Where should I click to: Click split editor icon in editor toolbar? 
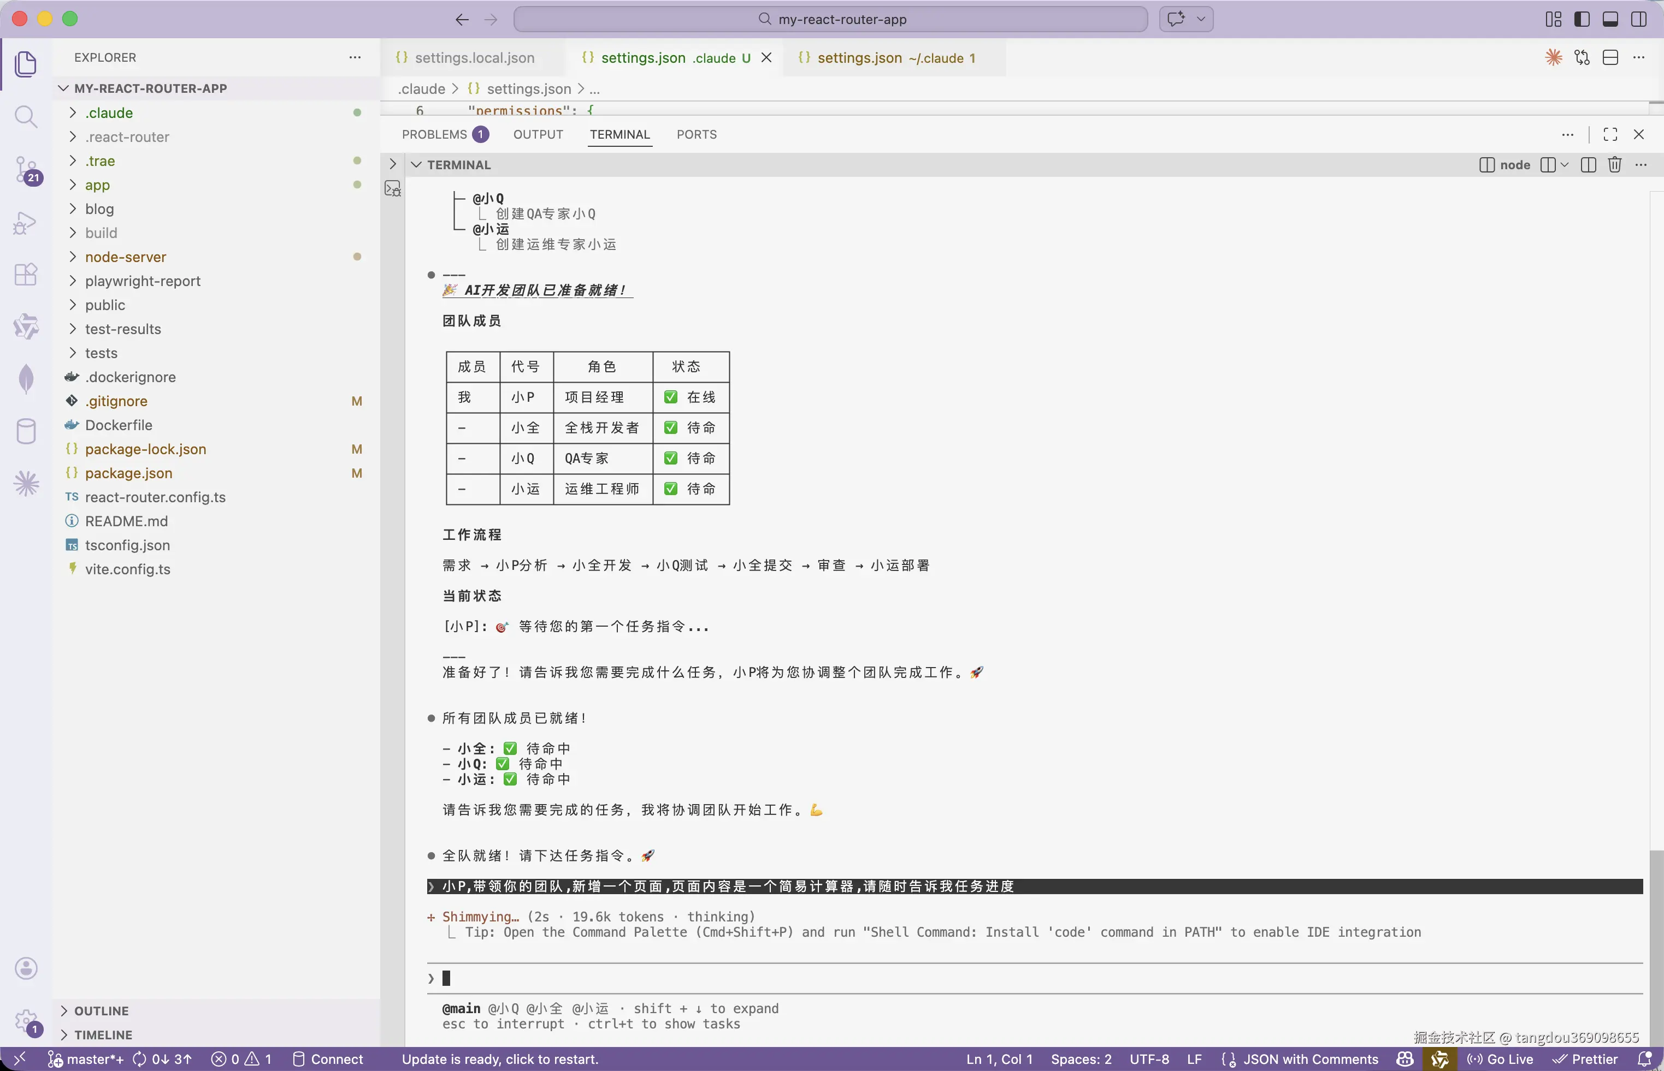(1610, 58)
